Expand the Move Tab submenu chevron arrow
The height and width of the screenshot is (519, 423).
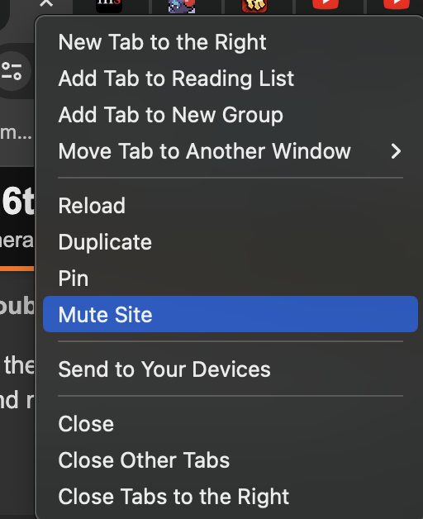coord(396,151)
